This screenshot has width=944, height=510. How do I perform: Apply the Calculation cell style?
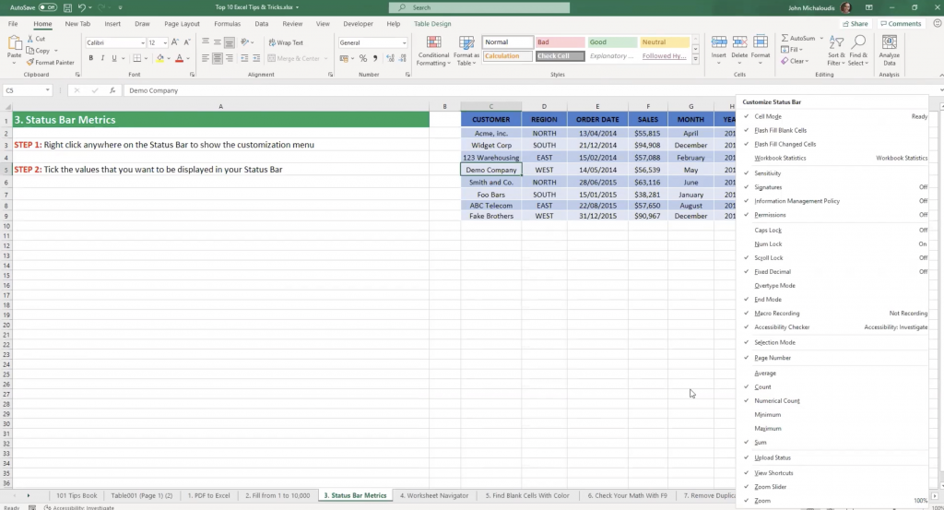pyautogui.click(x=508, y=56)
